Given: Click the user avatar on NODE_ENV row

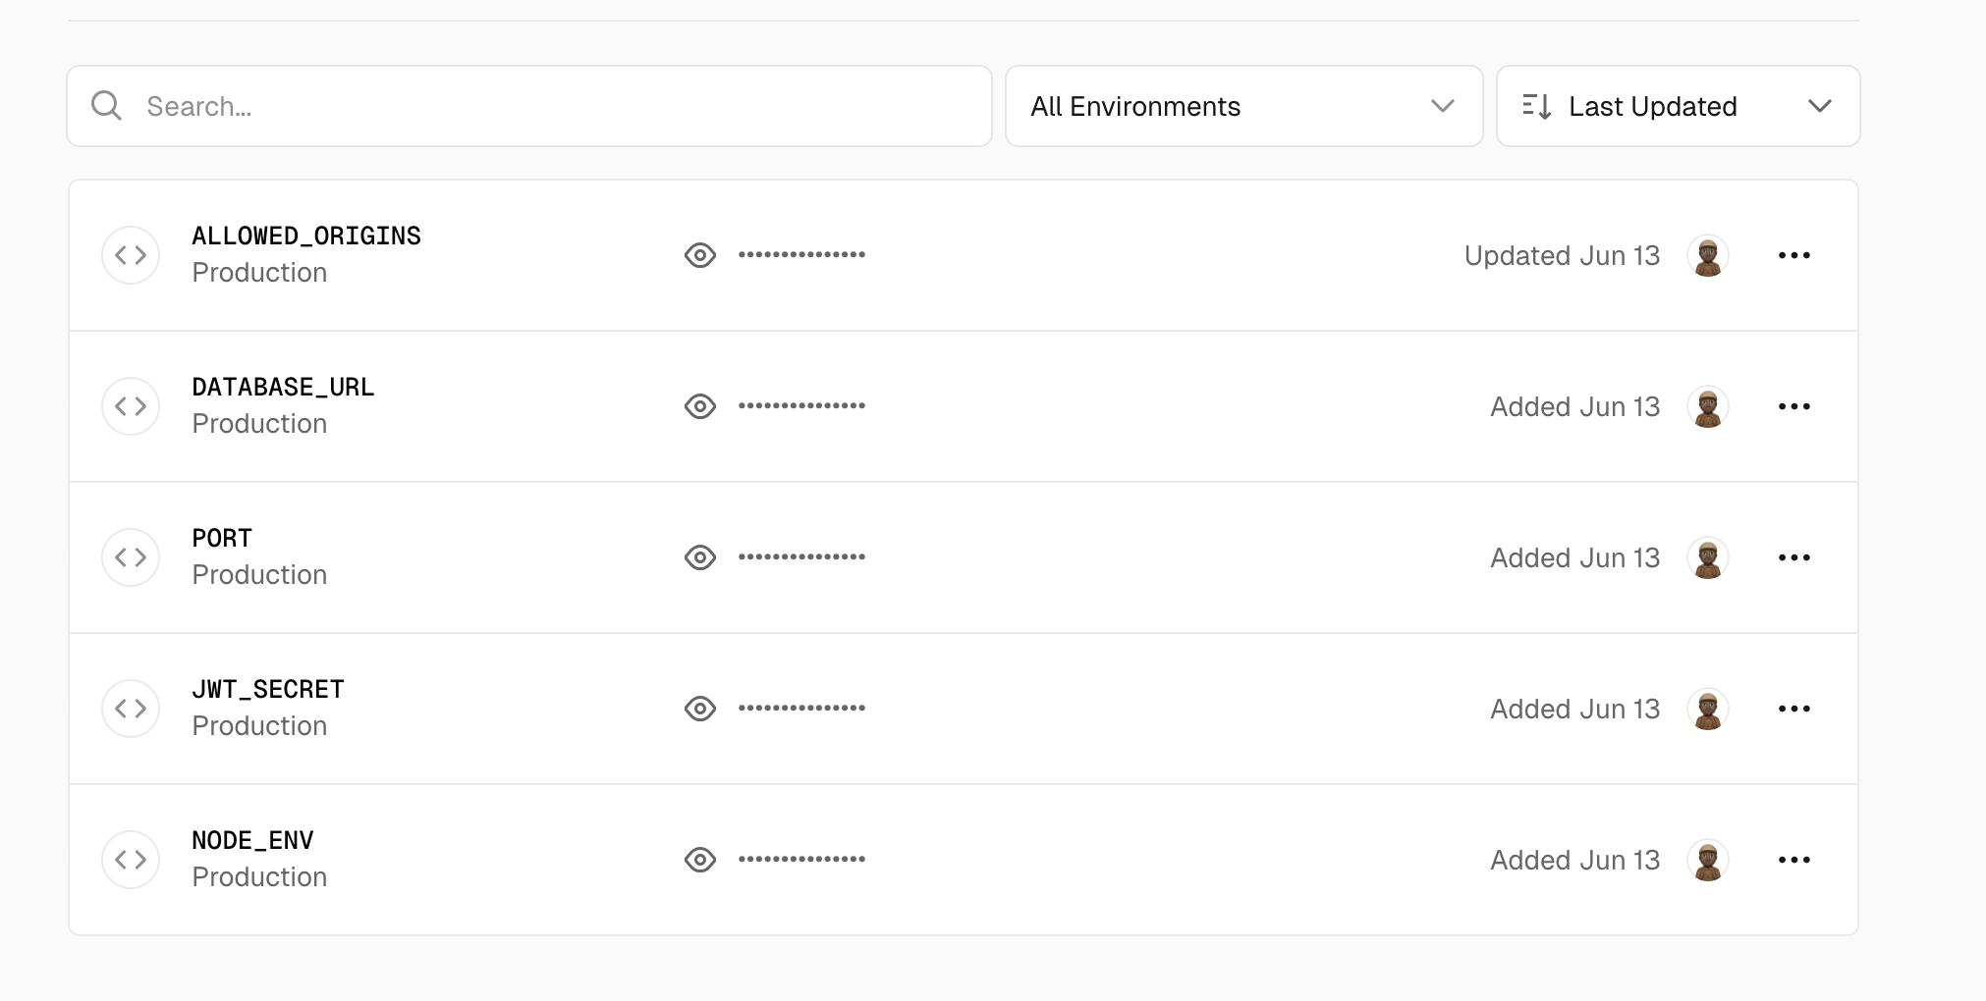Looking at the screenshot, I should tap(1708, 861).
